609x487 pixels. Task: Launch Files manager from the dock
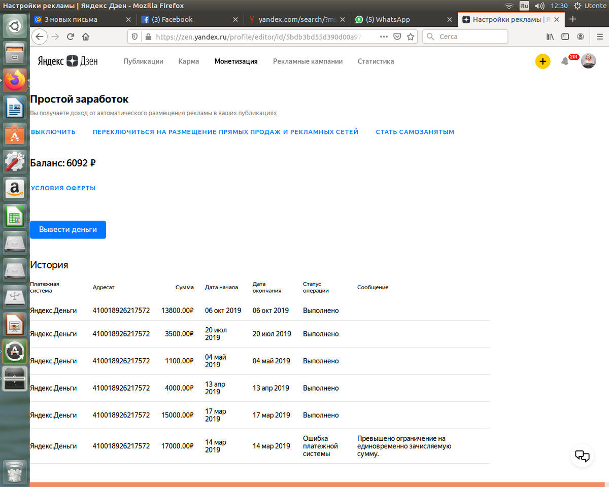15,53
